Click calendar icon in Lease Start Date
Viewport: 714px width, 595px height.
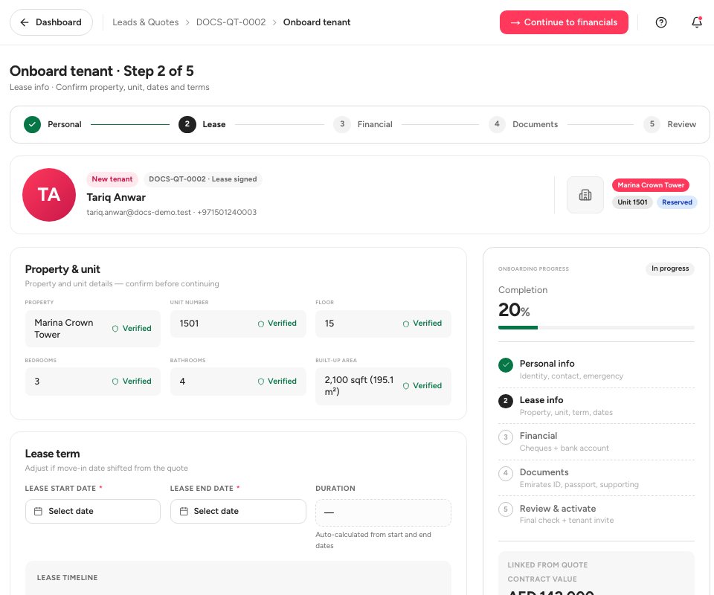(38, 511)
